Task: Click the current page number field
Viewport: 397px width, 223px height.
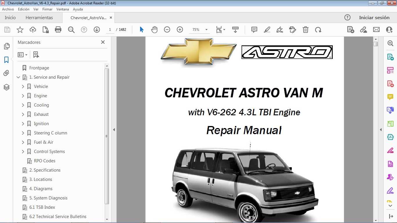Action: pos(110,30)
